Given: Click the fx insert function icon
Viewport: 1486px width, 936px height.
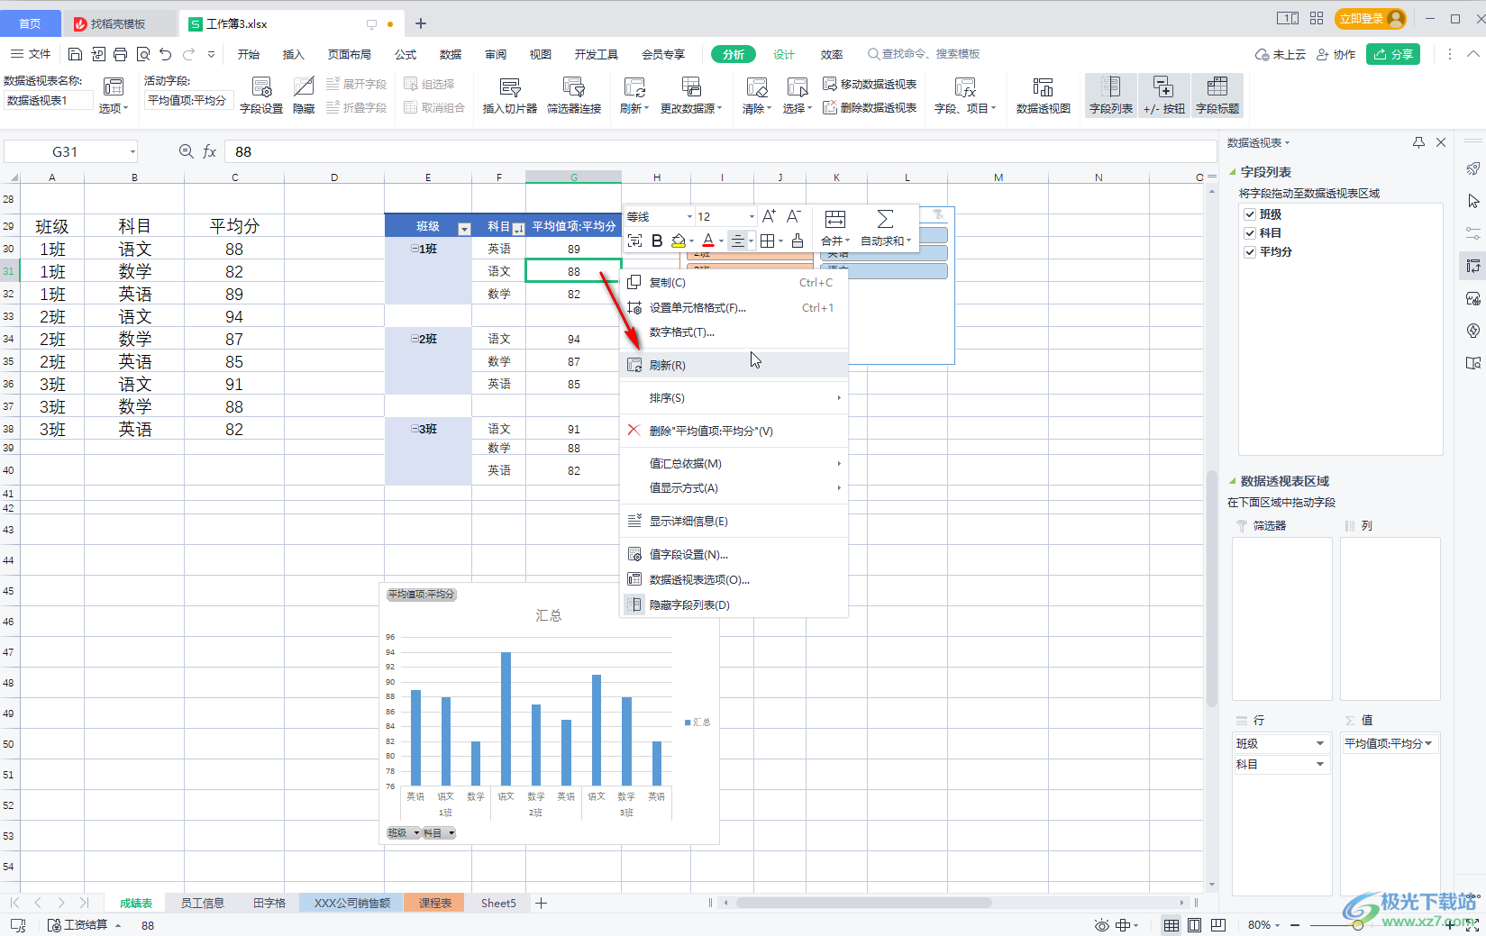Looking at the screenshot, I should tap(209, 151).
